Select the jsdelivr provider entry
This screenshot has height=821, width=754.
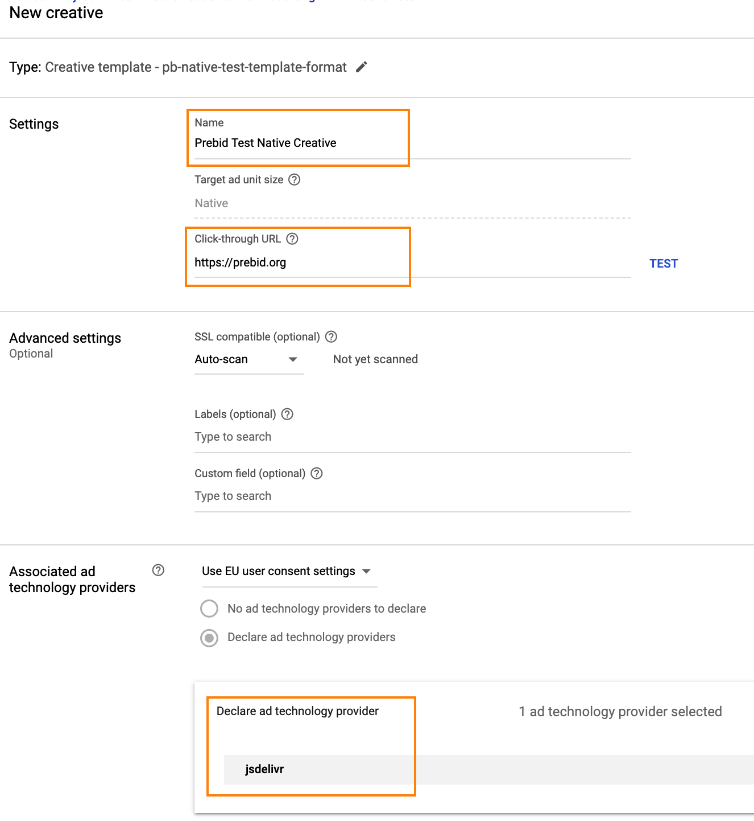tap(264, 770)
